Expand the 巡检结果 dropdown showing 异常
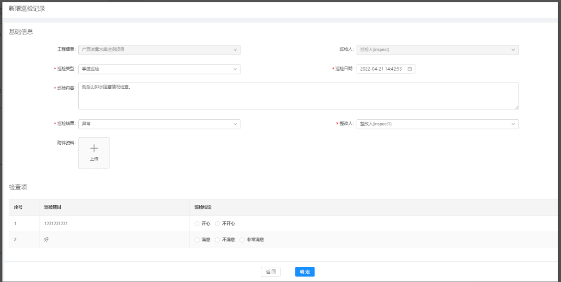This screenshot has width=561, height=282. (159, 124)
